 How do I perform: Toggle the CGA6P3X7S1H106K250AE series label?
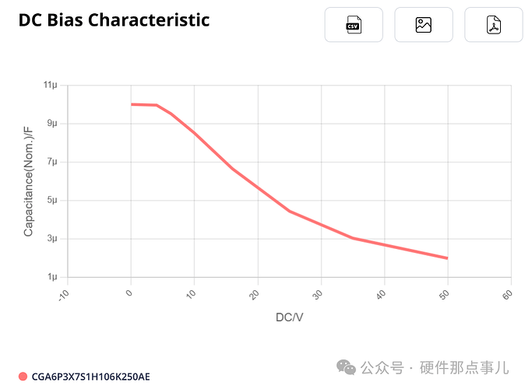(90, 377)
